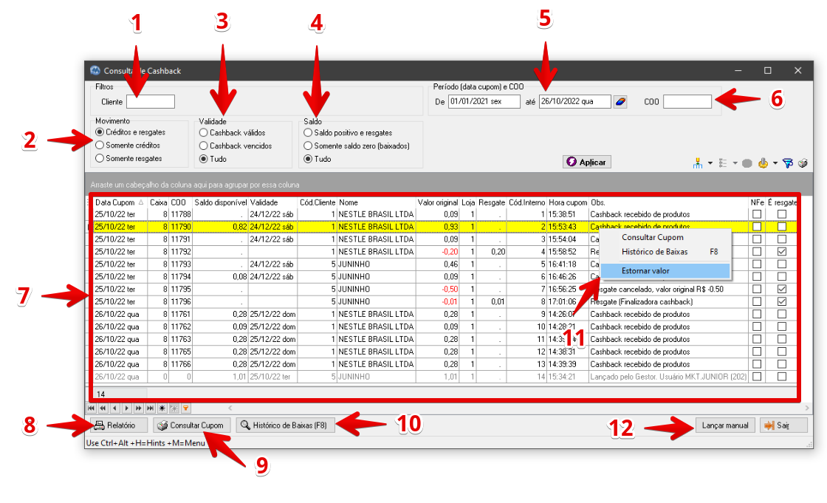Image resolution: width=827 pixels, height=503 pixels.
Task: Click the 'De' start date field
Action: click(484, 101)
